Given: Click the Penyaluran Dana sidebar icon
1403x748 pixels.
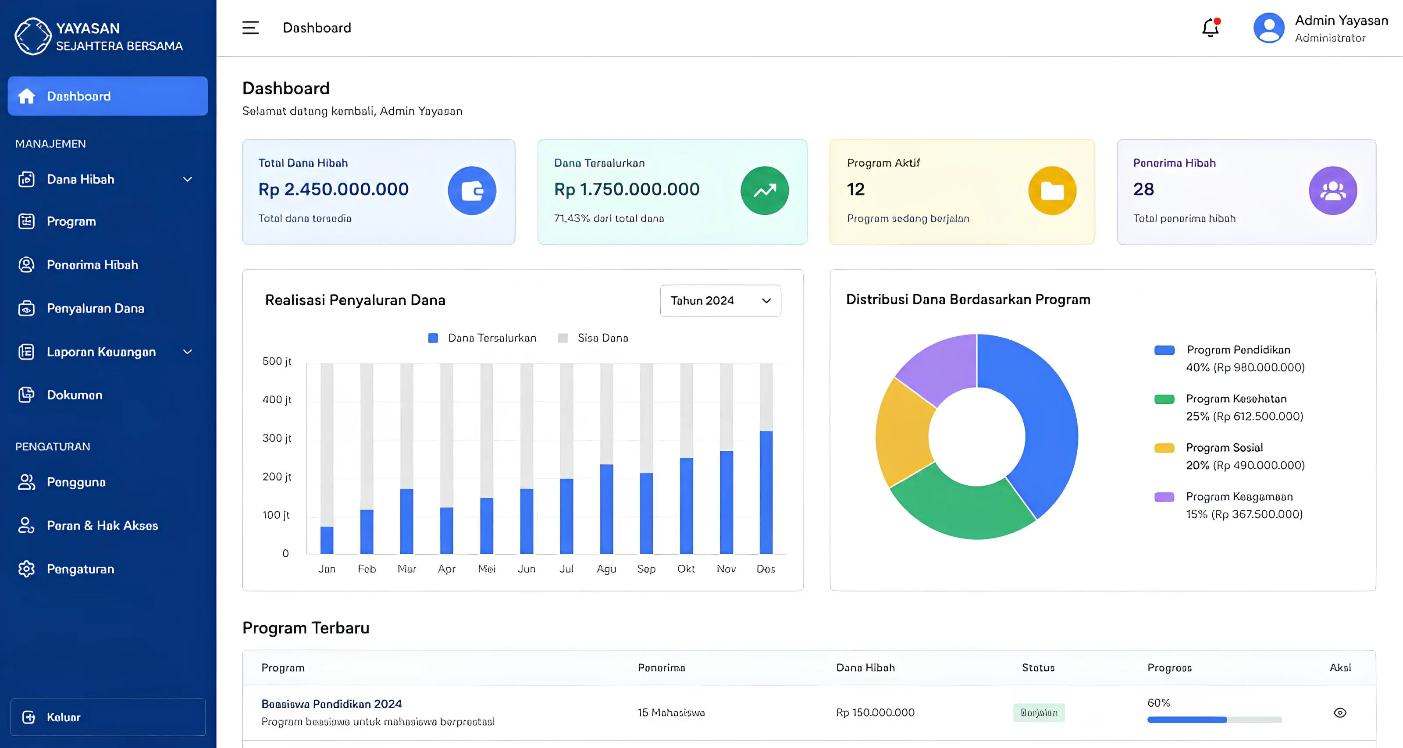Looking at the screenshot, I should (26, 308).
